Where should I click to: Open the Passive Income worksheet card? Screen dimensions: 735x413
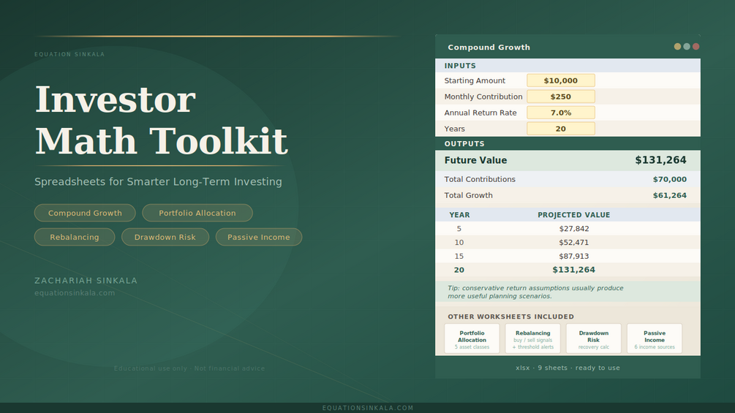coord(655,338)
